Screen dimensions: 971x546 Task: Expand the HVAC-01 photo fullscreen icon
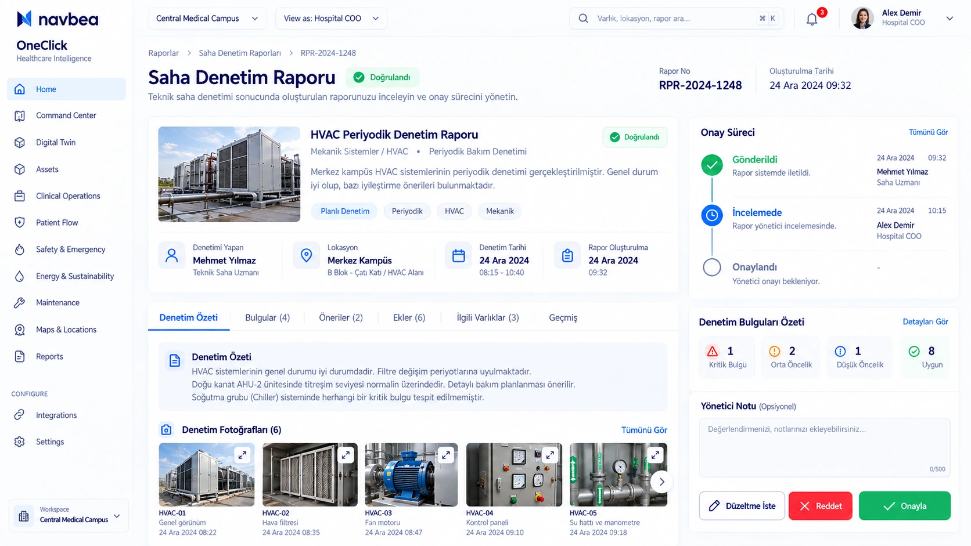[x=242, y=455]
